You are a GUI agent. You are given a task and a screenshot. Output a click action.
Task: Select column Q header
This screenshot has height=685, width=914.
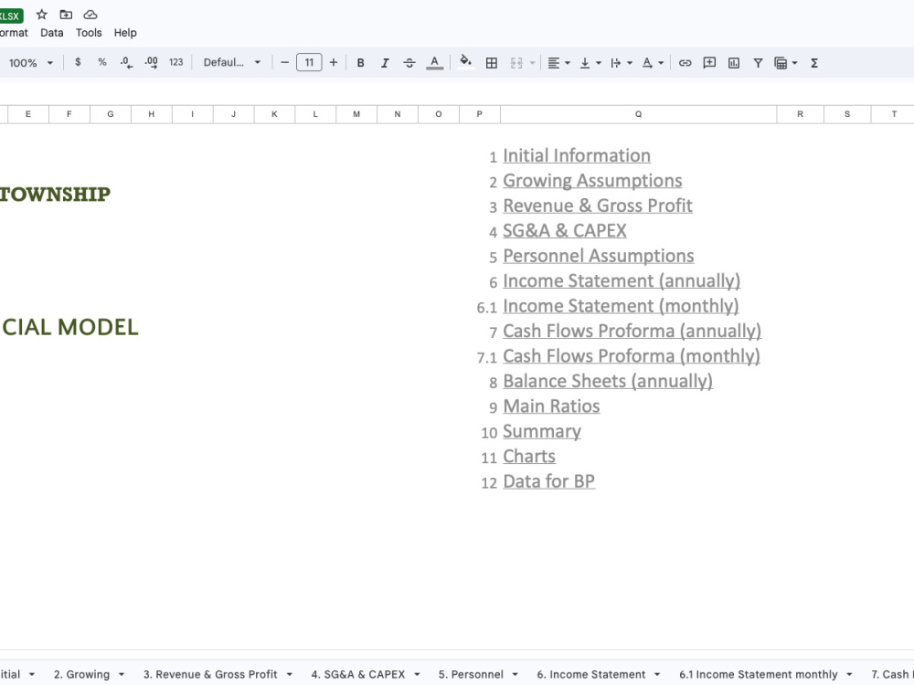[x=638, y=114]
